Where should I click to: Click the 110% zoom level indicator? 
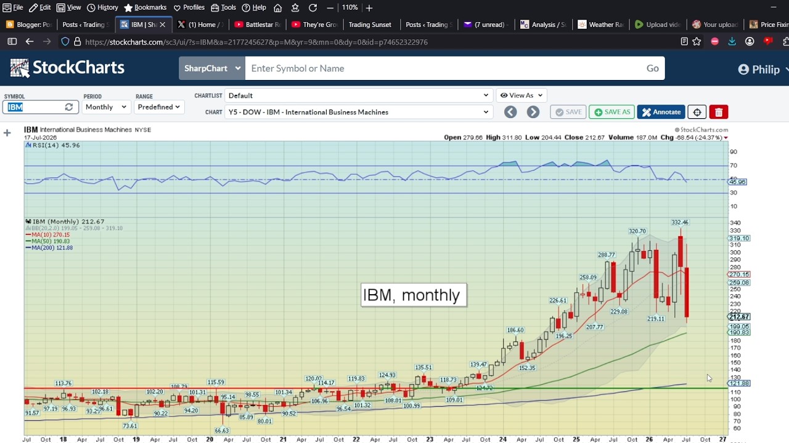[x=350, y=7]
